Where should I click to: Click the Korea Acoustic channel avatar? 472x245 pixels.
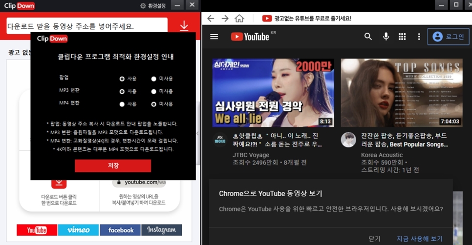348,140
